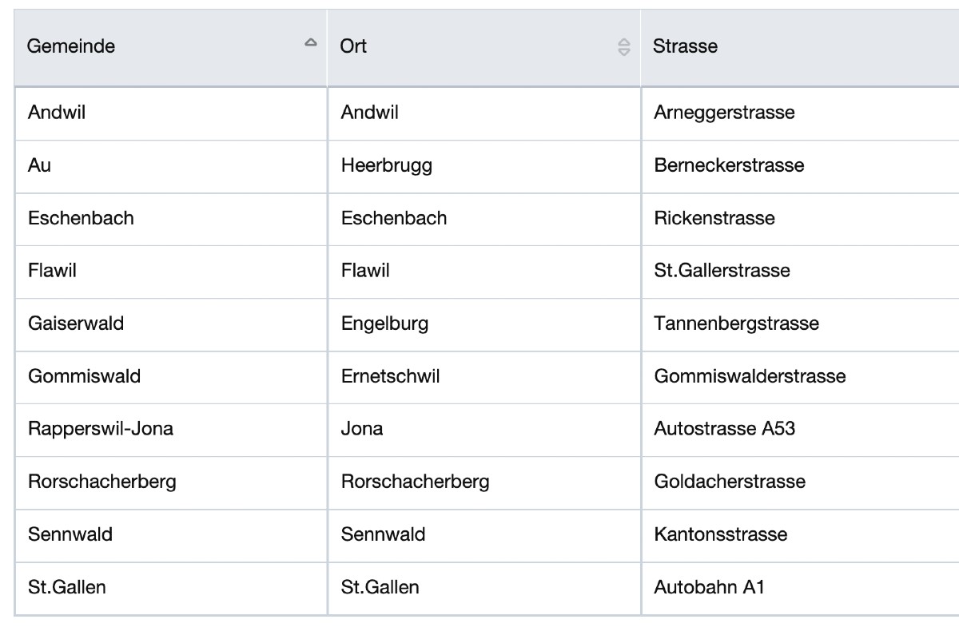
Task: Click the Gemeinde column header text
Action: (71, 46)
